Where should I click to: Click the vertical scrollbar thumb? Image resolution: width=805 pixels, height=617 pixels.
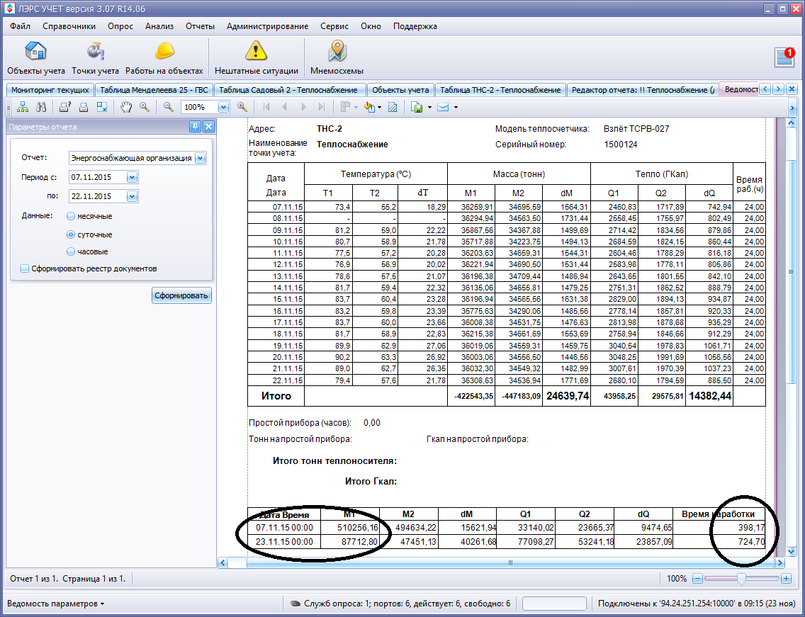[791, 271]
